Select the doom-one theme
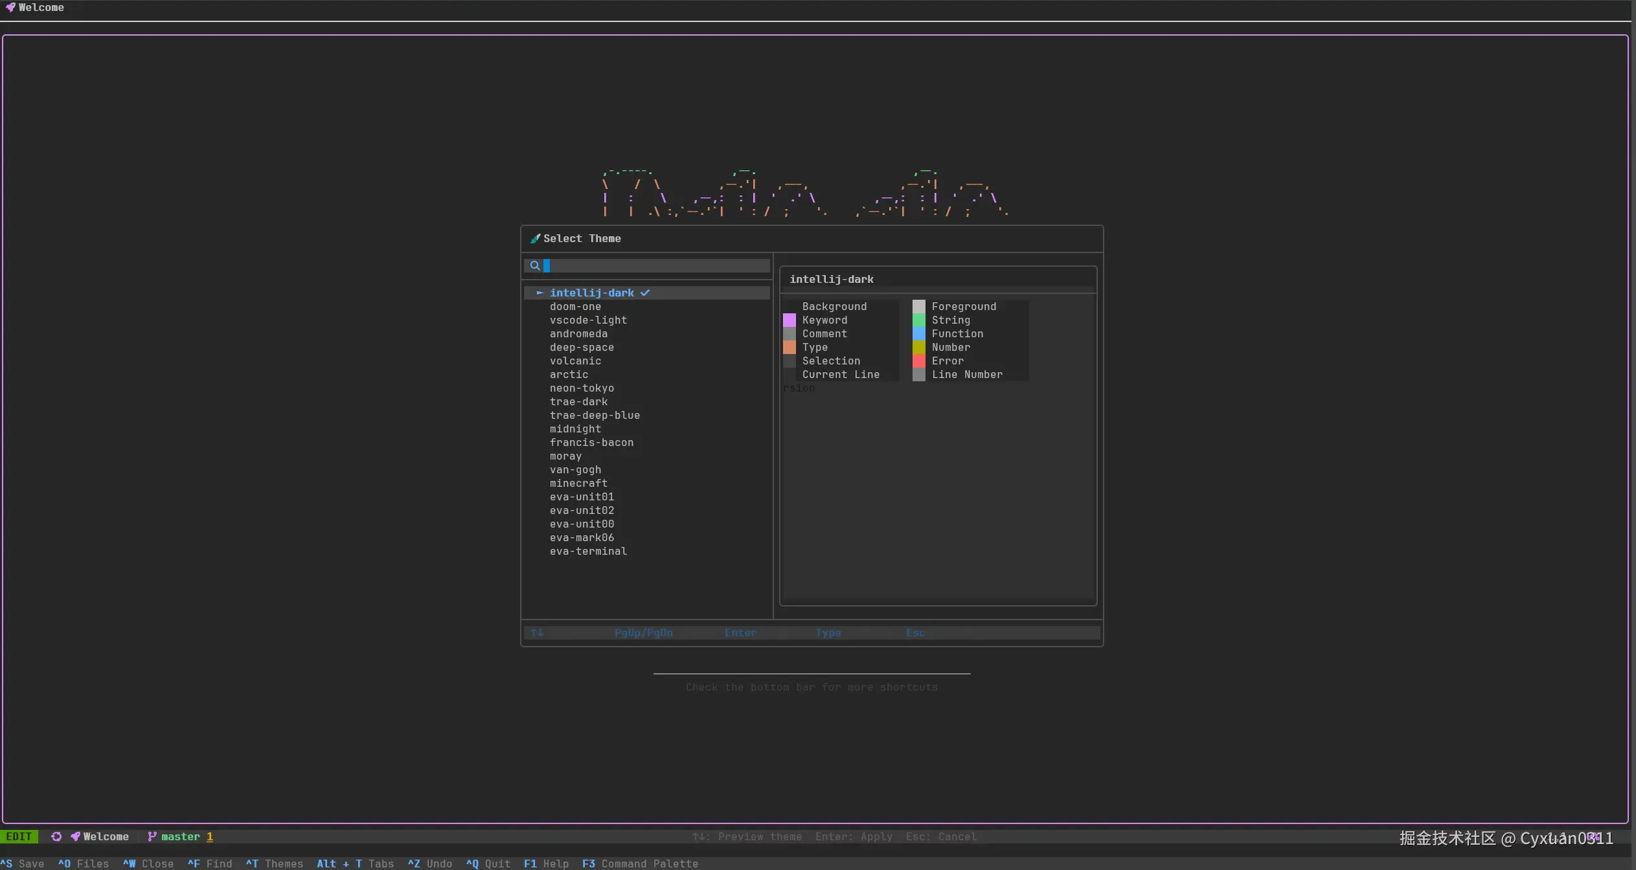Viewport: 1636px width, 870px height. click(x=575, y=307)
